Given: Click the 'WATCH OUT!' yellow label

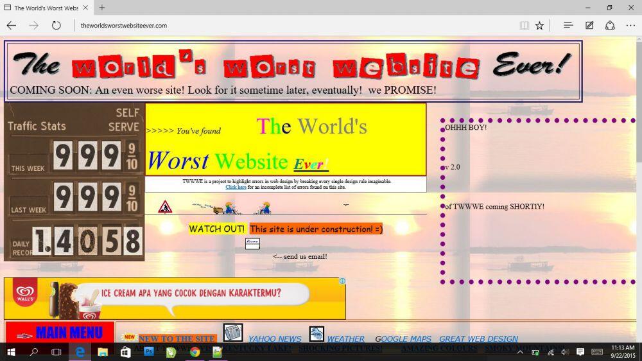Looking at the screenshot, I should point(216,229).
